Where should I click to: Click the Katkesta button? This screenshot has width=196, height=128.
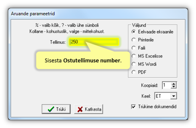pyautogui.click(x=89, y=109)
